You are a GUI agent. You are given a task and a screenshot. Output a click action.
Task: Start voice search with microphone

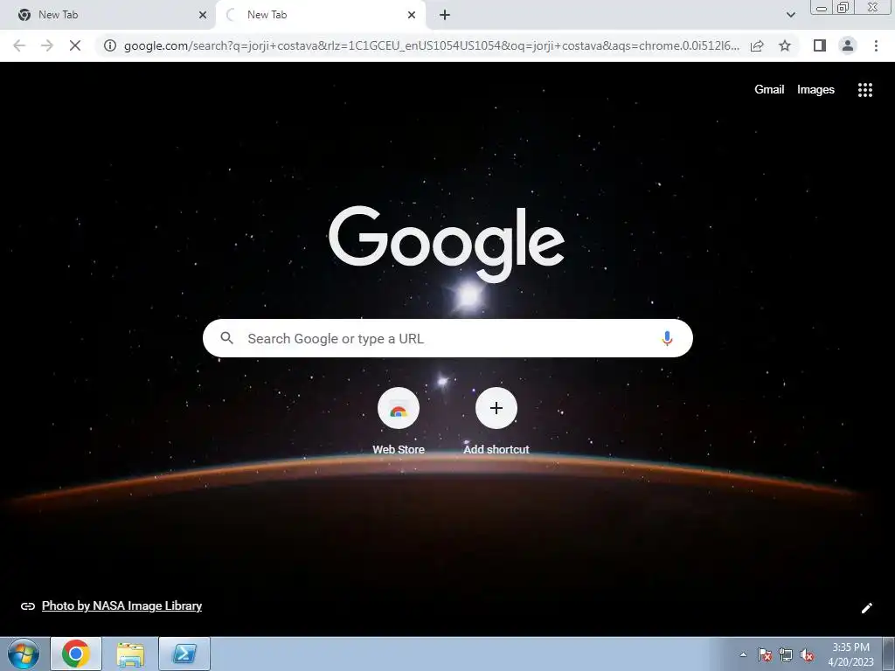(x=667, y=338)
